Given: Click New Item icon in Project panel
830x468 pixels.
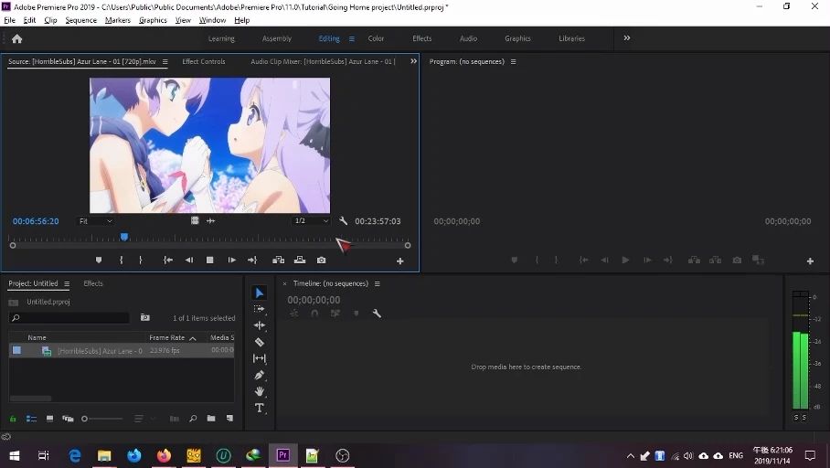Looking at the screenshot, I should [x=229, y=419].
